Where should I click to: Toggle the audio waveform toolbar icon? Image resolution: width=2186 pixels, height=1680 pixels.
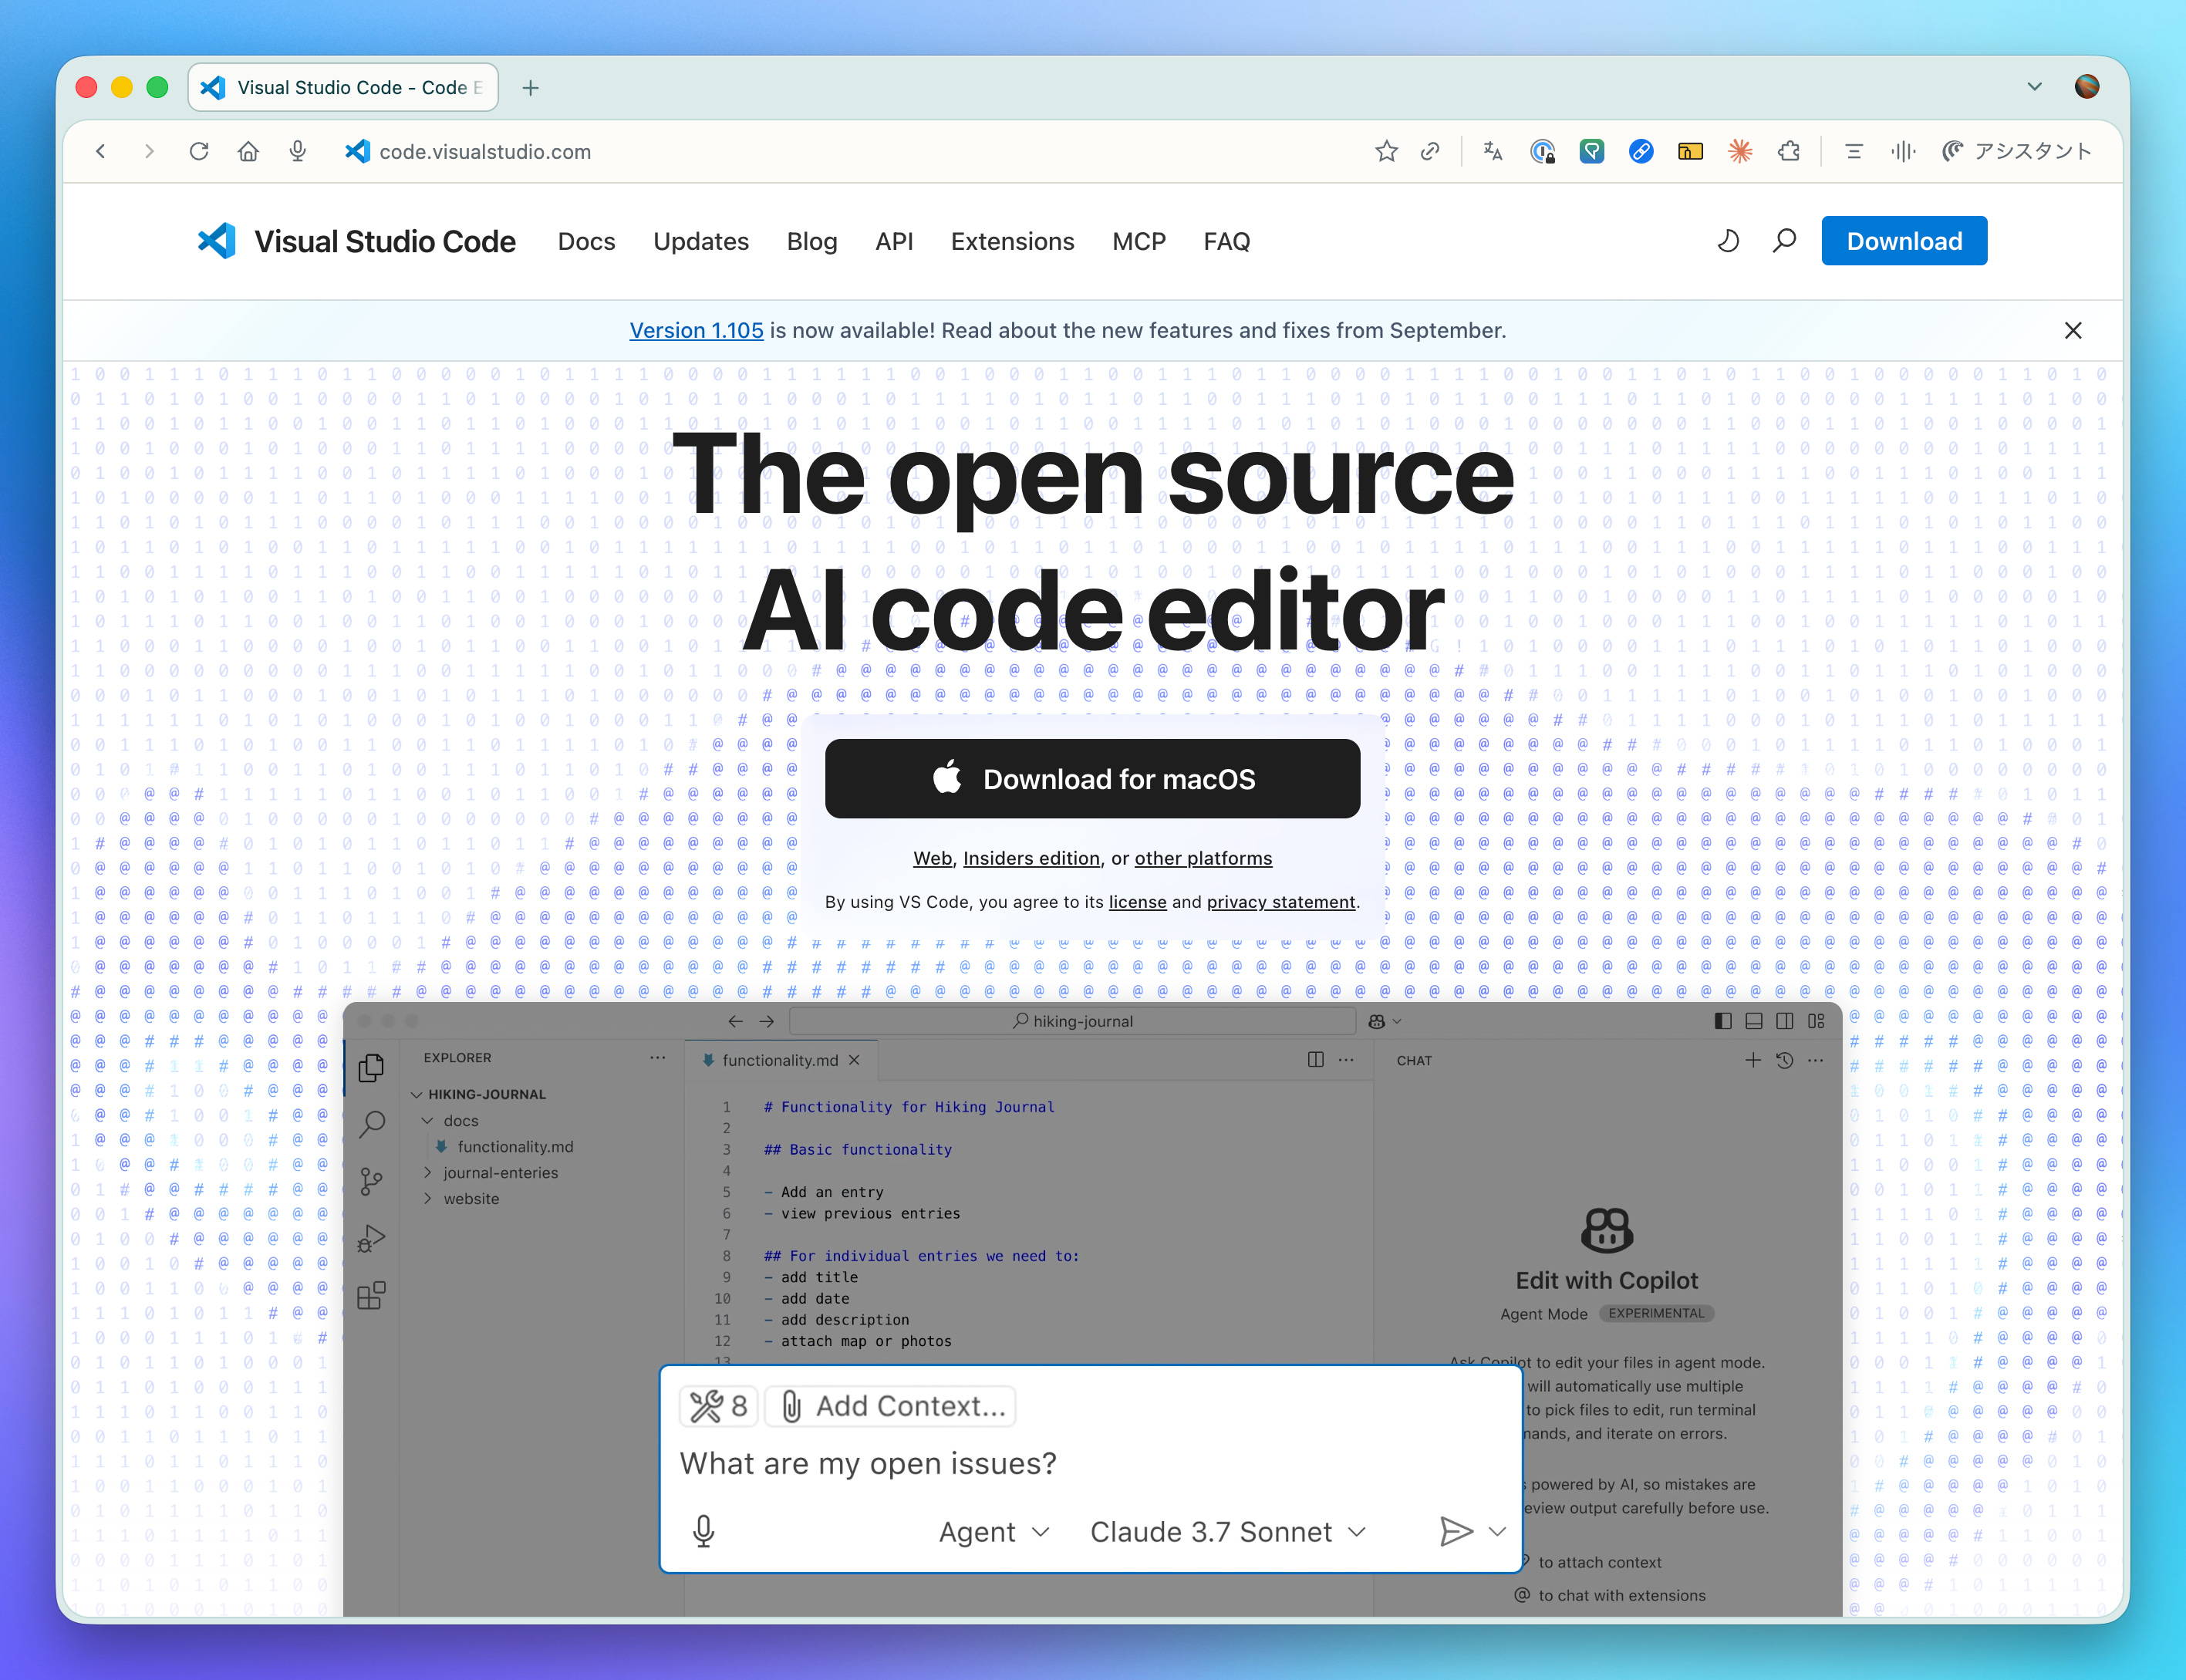[x=1903, y=151]
